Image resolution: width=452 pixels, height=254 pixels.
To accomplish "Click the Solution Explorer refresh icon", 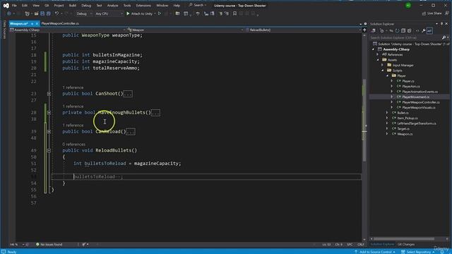I will (x=397, y=31).
